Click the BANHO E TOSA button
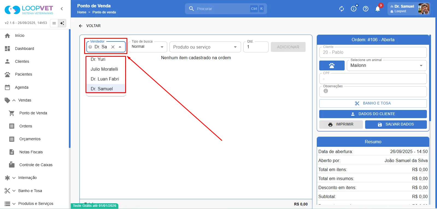437x209 pixels. tap(373, 103)
